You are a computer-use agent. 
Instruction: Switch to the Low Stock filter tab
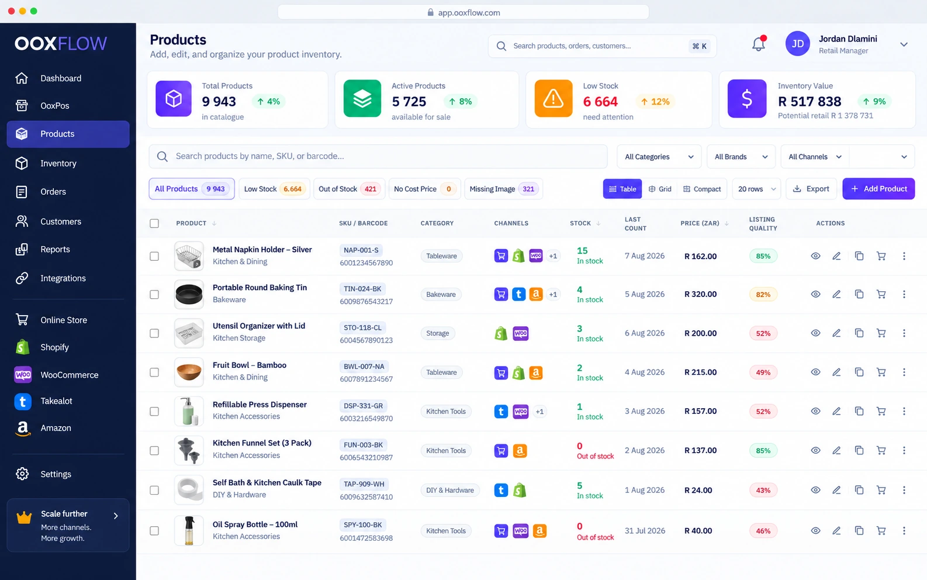(274, 189)
